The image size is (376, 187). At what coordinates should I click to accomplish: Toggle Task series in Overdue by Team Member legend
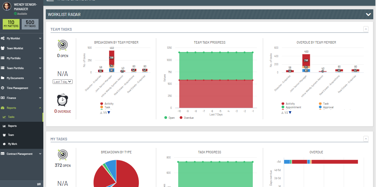click(324, 104)
